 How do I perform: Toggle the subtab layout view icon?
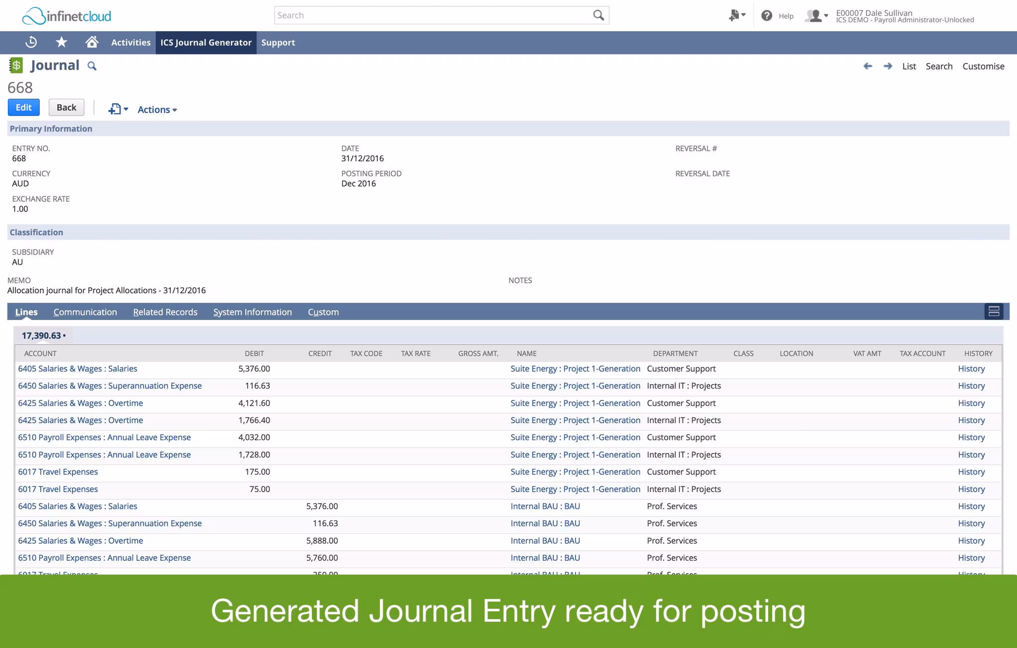click(994, 312)
